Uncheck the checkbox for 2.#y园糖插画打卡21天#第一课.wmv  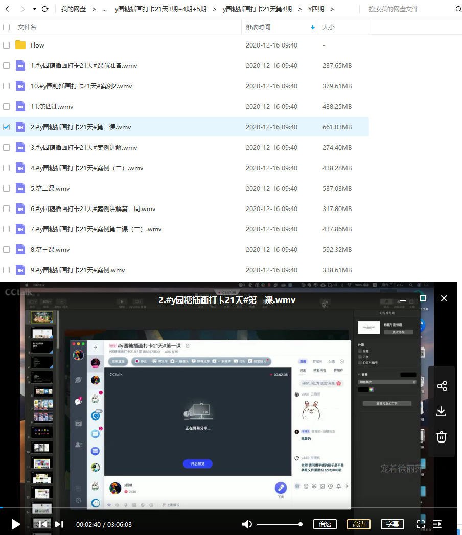point(7,127)
